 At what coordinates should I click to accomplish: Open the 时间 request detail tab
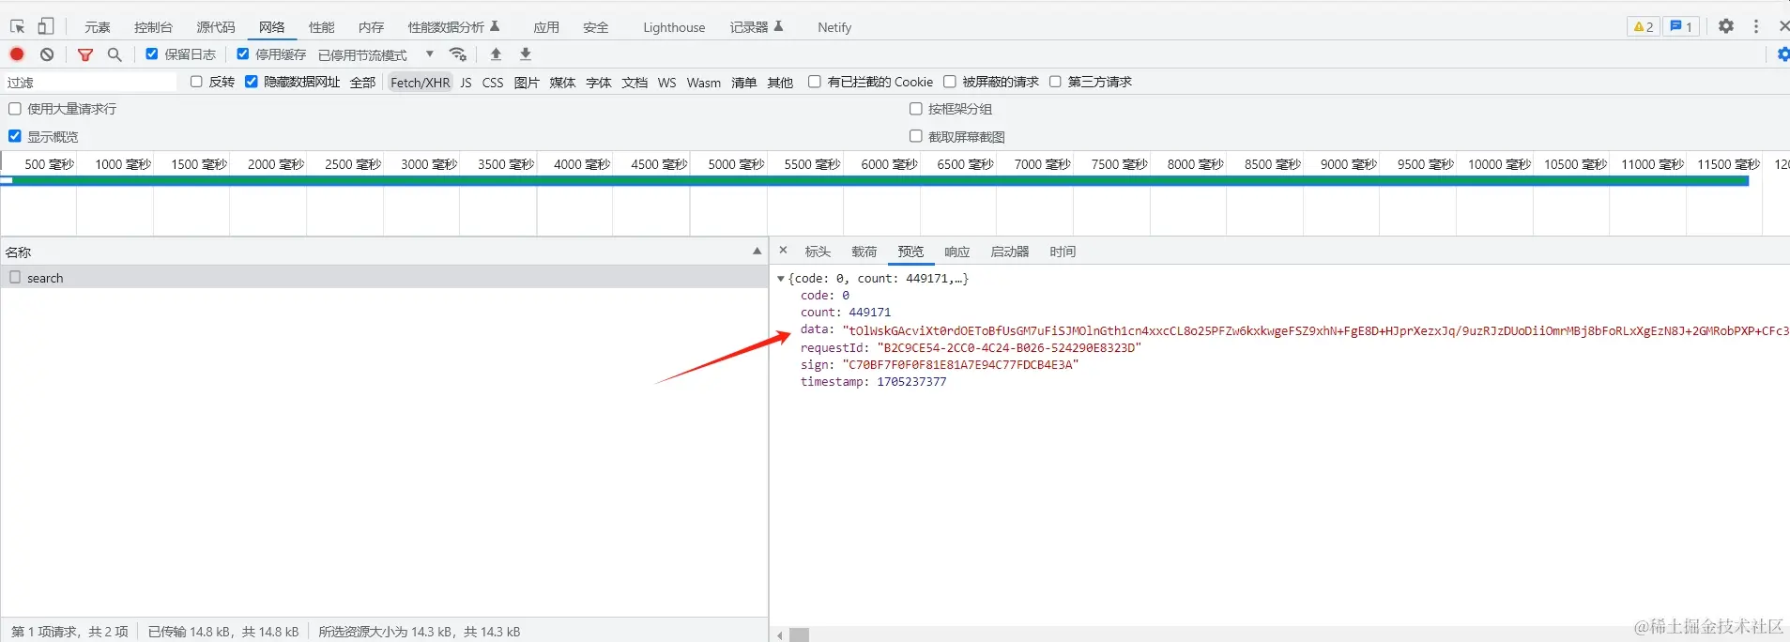(x=1063, y=252)
